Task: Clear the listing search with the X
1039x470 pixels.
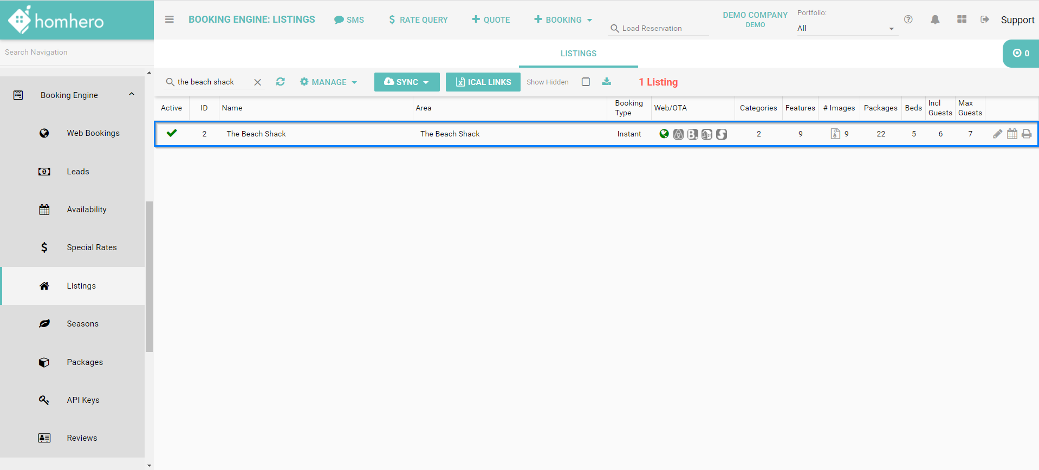Action: 258,82
